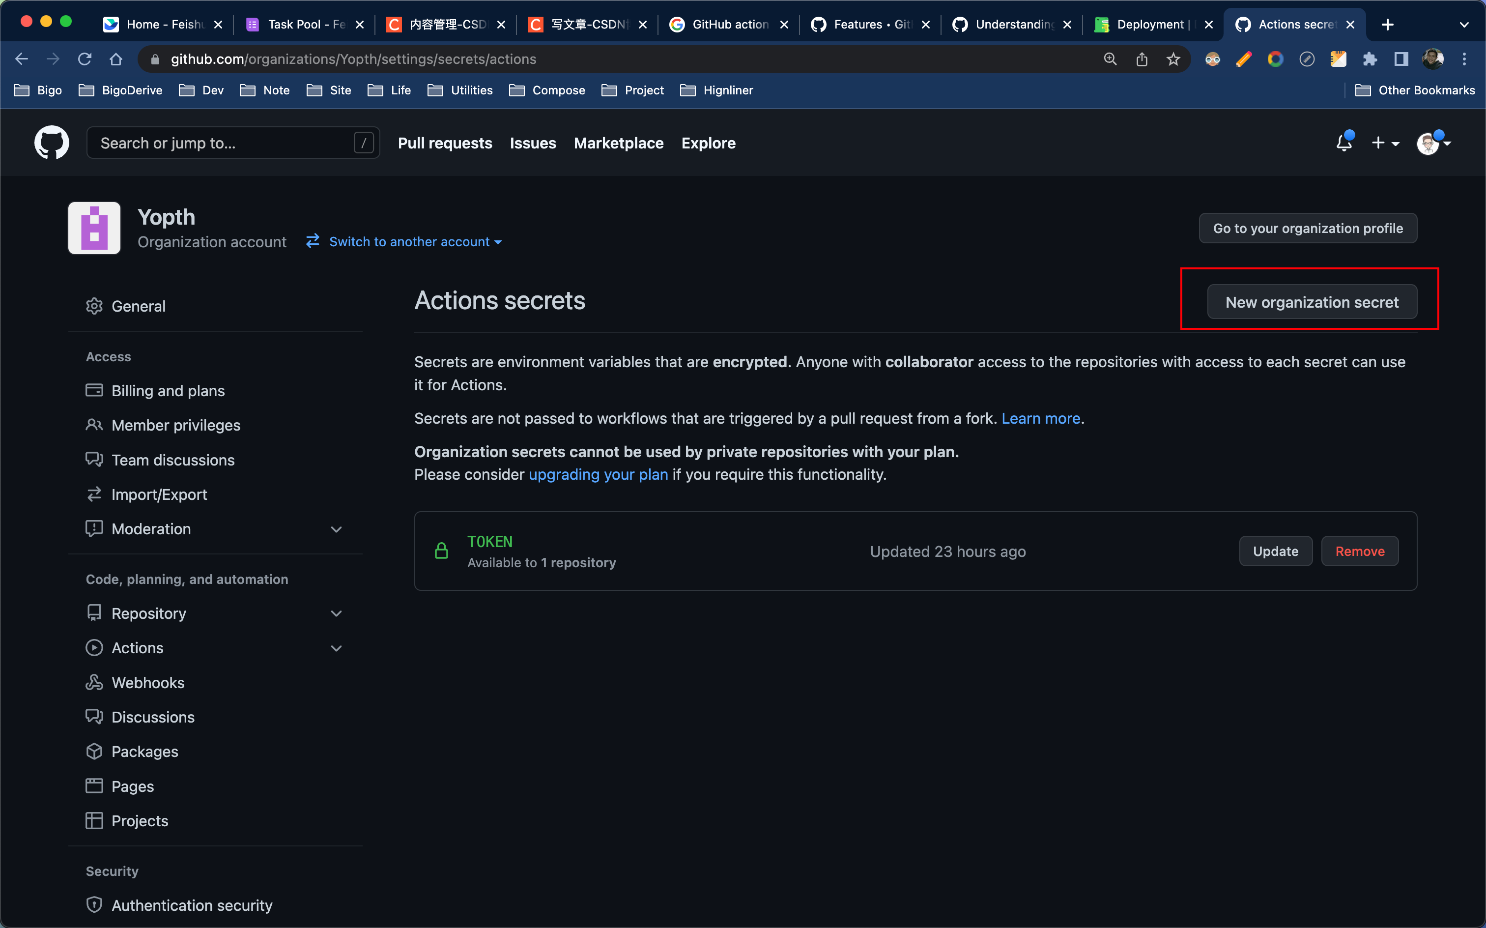The image size is (1486, 928).
Task: Close the Understanding GitHub tab
Action: tap(1067, 25)
